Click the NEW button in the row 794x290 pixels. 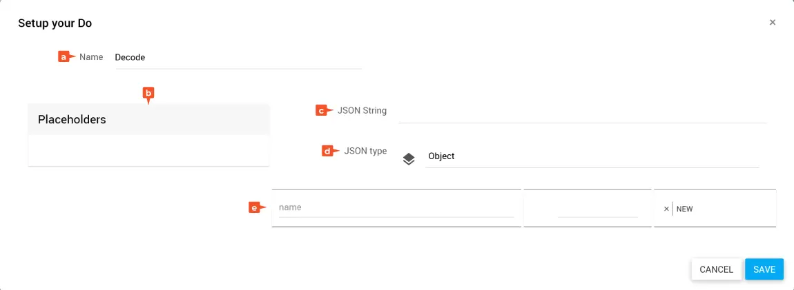pos(685,209)
